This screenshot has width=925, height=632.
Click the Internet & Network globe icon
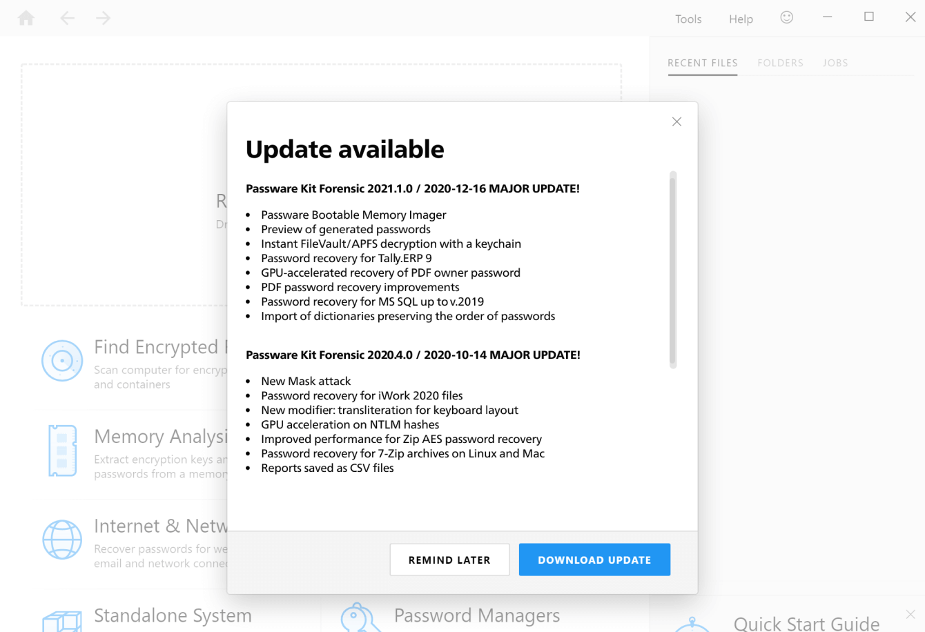(x=62, y=540)
